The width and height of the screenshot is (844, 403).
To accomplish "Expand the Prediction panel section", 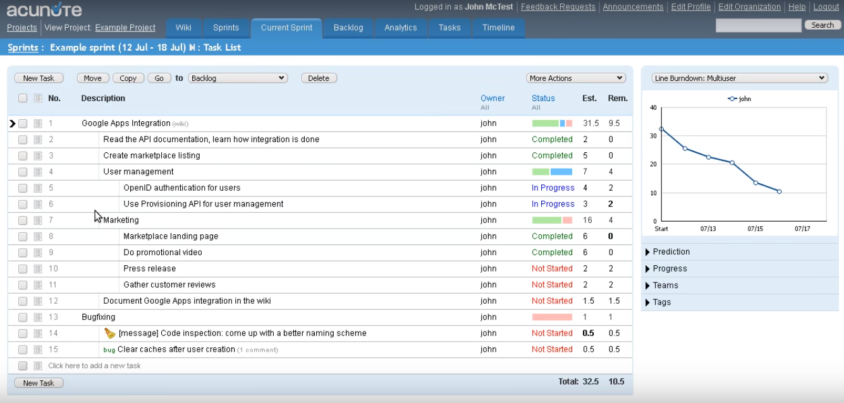I will pos(671,252).
